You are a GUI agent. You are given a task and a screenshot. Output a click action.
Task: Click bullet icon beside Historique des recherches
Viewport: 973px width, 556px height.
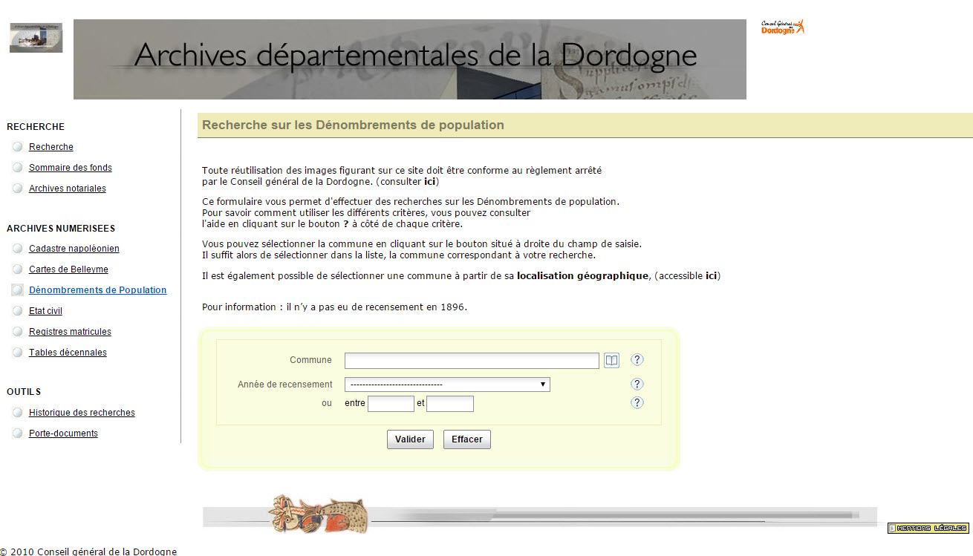click(x=18, y=413)
